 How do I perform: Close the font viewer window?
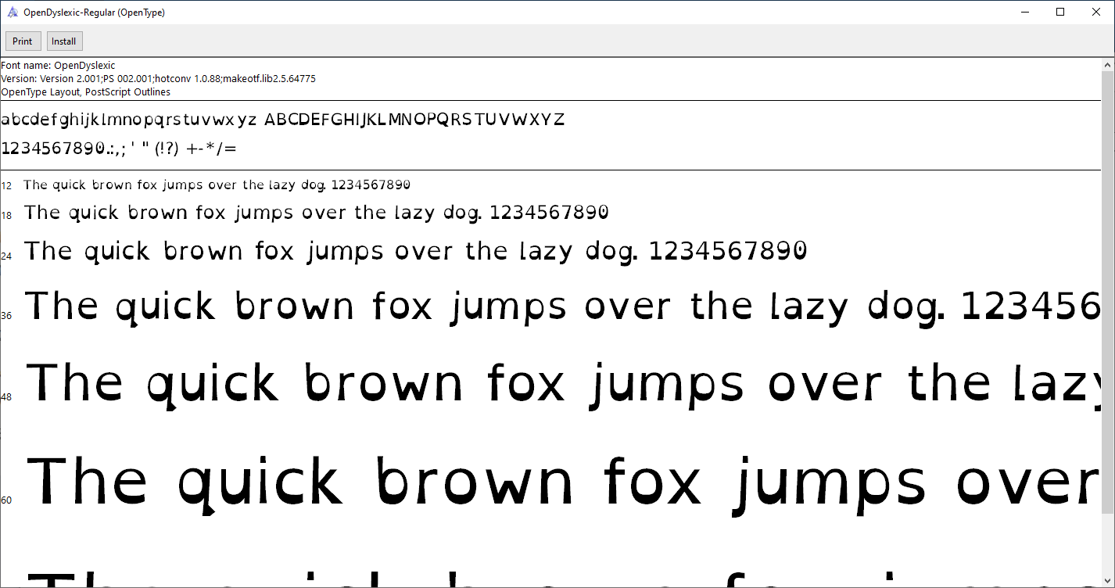pos(1096,12)
